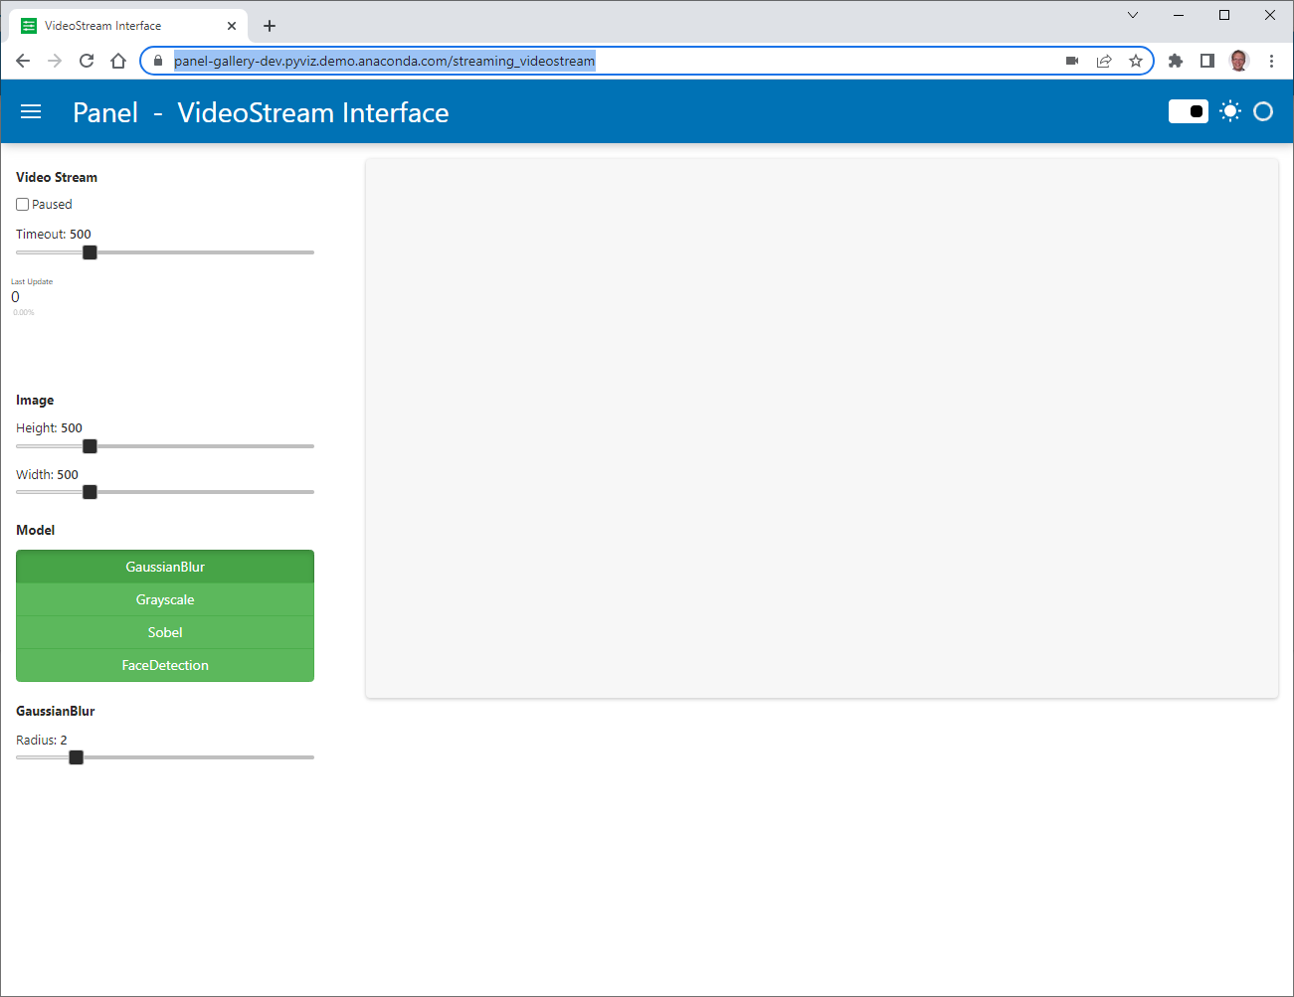Click the Timeout slider handle

(x=90, y=252)
